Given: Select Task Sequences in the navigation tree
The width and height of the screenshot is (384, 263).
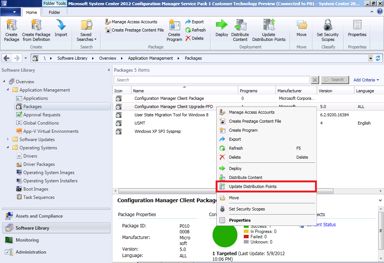Looking at the screenshot, I should point(39,197).
